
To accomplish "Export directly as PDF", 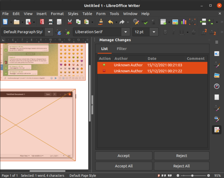I will pyautogui.click(x=42, y=22).
